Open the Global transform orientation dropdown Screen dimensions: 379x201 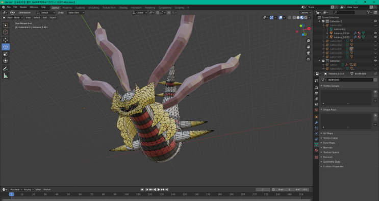pyautogui.click(x=140, y=13)
